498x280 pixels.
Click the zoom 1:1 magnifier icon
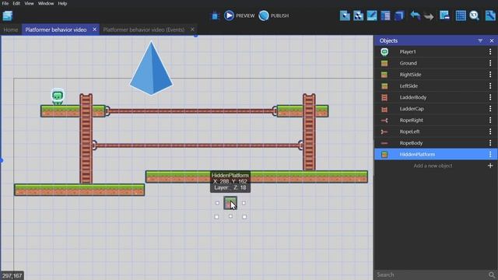474,16
